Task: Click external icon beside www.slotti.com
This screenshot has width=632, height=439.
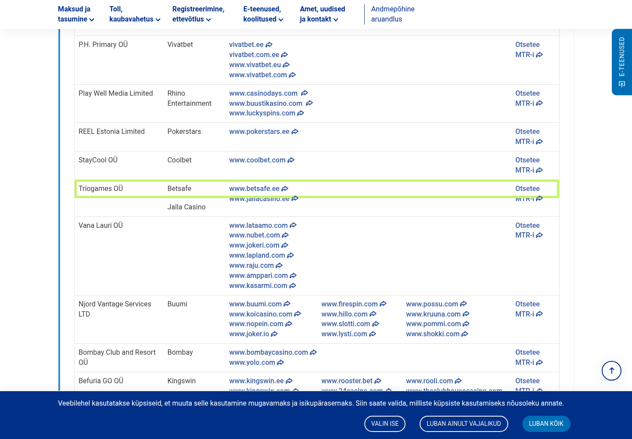Action: [376, 324]
